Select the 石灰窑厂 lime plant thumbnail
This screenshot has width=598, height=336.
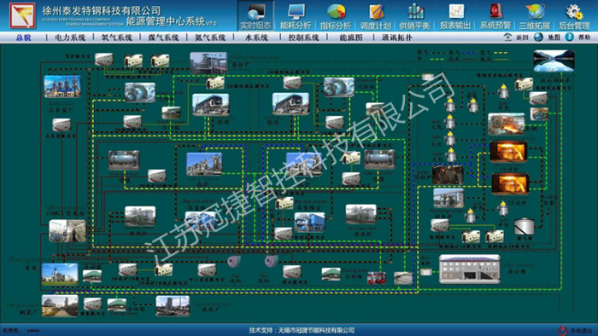point(62,86)
